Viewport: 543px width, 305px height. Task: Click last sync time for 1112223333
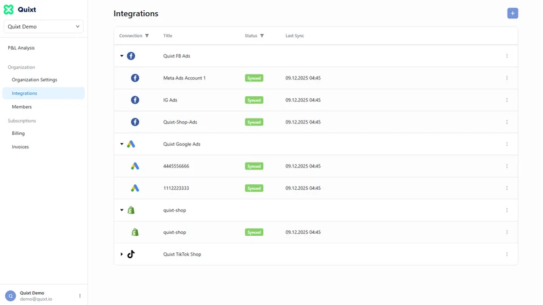click(x=303, y=188)
